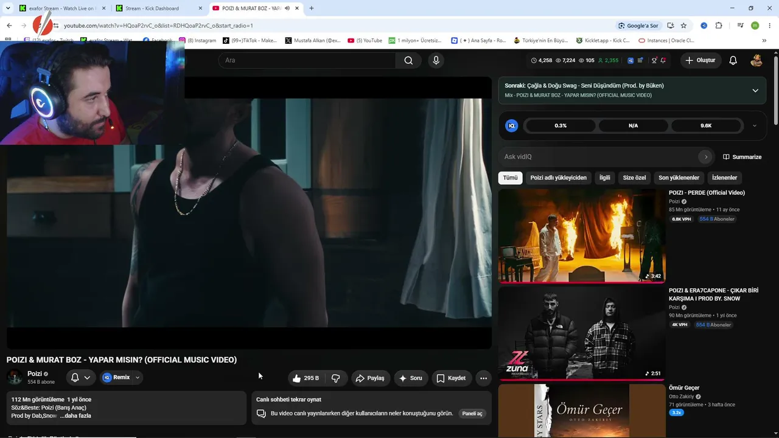Open a new browser tab with the plus icon
779x438 pixels.
[312, 9]
